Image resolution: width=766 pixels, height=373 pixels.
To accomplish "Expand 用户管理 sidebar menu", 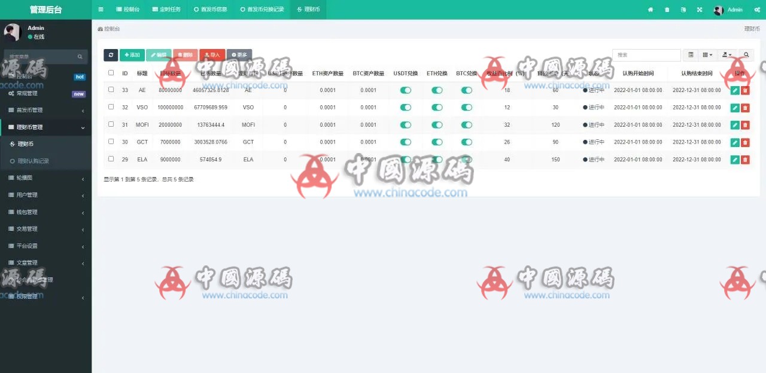I will pos(45,195).
